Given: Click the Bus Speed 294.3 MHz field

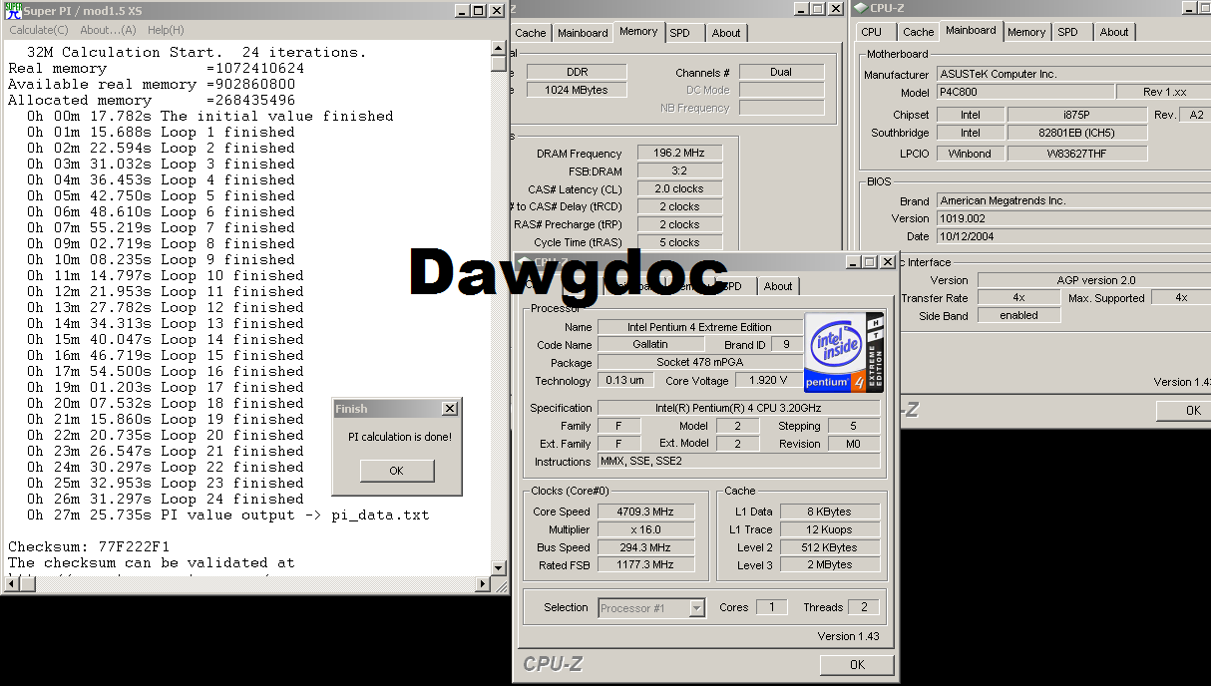Looking at the screenshot, I should 647,547.
